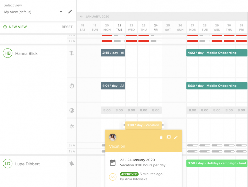Open Lupe Dibbert's name
This screenshot has width=248, height=187.
(x=27, y=164)
